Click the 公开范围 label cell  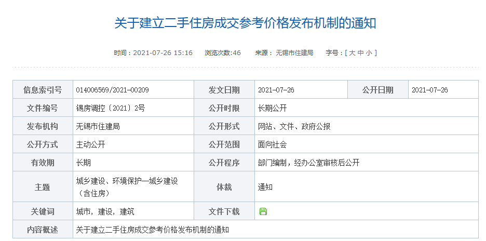(x=224, y=144)
